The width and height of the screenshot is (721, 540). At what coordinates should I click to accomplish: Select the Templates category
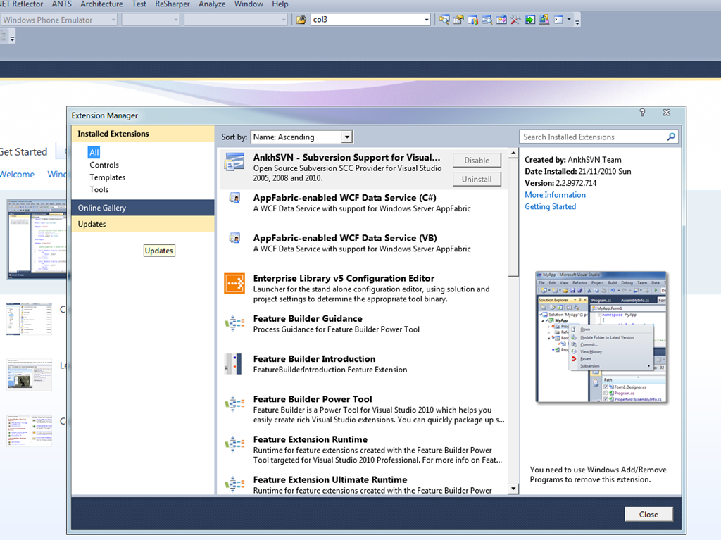click(107, 177)
